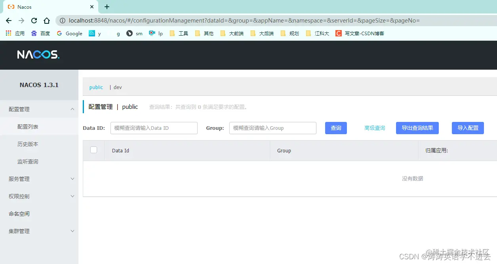Open a new browser tab
This screenshot has width=497, height=264.
coord(106,7)
